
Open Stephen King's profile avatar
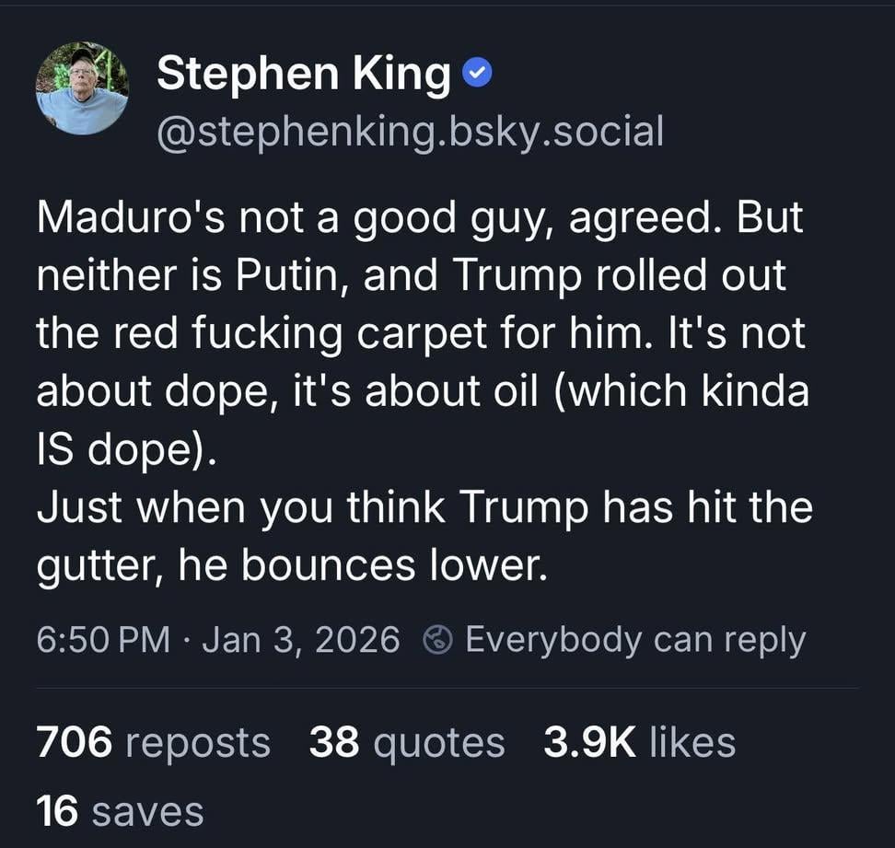pyautogui.click(x=82, y=87)
